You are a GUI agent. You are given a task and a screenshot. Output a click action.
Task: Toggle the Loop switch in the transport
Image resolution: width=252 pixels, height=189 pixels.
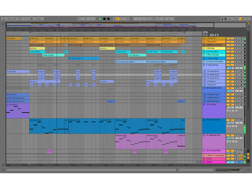tap(154, 19)
